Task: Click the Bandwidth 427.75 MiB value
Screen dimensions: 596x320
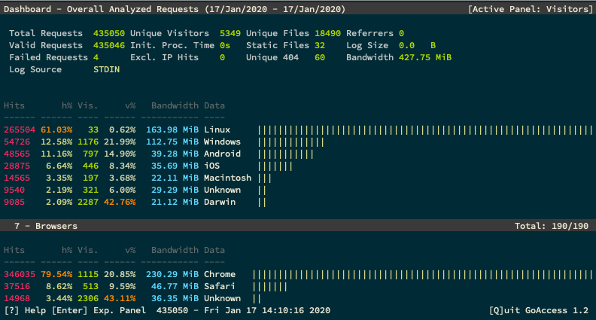Action: click(425, 57)
